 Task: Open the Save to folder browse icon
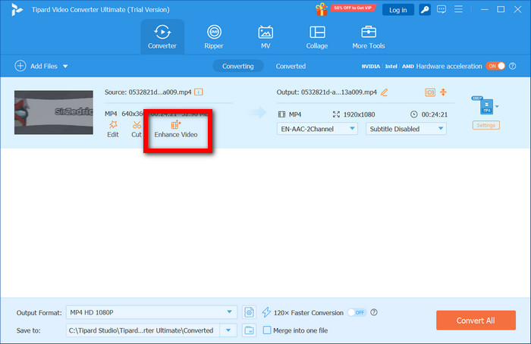(250, 330)
